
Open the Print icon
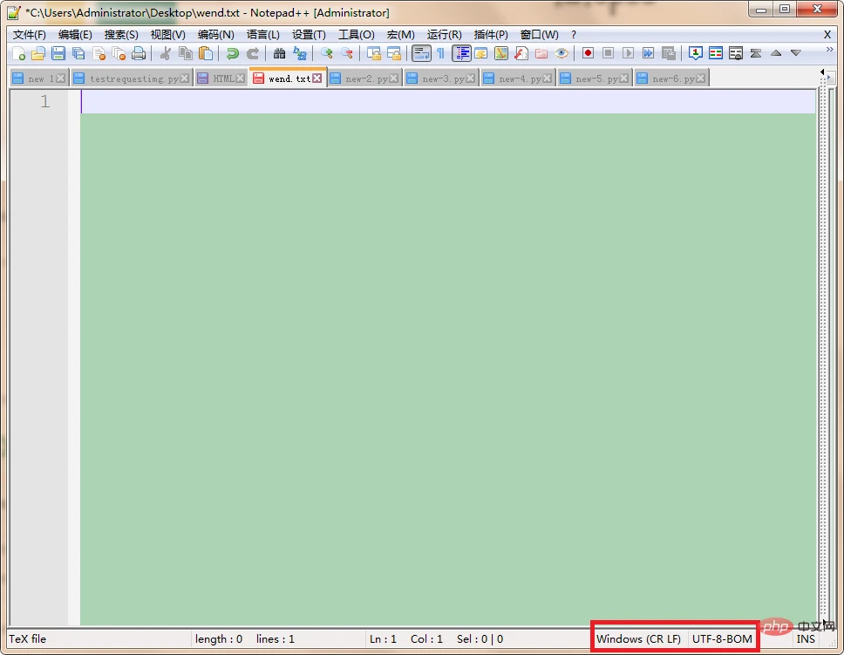138,53
